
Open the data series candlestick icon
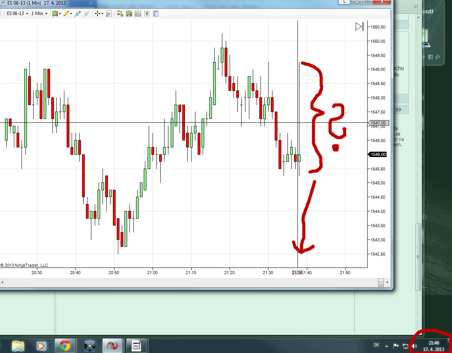point(129,13)
